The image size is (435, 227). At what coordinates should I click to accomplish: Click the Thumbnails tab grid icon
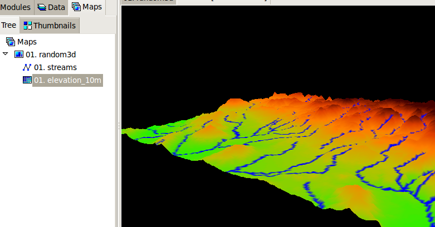pos(27,26)
